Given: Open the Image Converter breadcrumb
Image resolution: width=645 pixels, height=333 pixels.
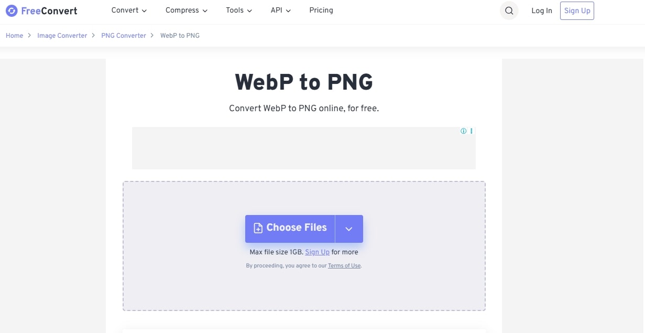Looking at the screenshot, I should 62,35.
